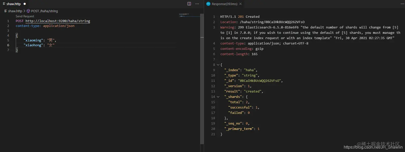Screen dimensions: 405x152
Task: Click the "failed": 0 line
Action: tap(239, 113)
